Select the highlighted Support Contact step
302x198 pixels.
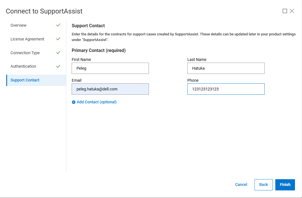click(x=25, y=80)
